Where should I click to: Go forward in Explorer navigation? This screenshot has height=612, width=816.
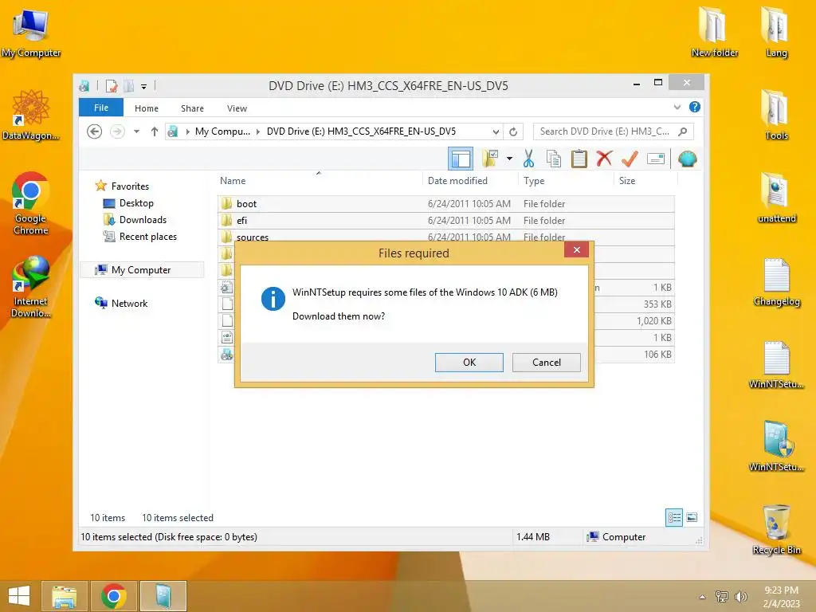(118, 131)
